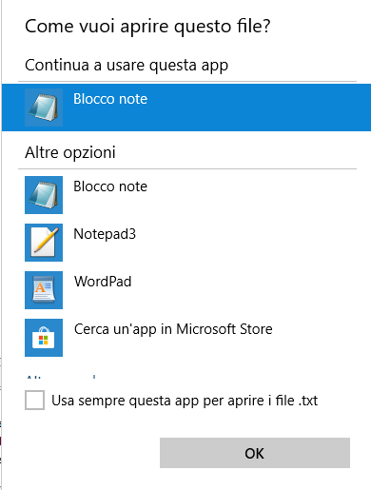The width and height of the screenshot is (371, 490).
Task: Pick the WordPad label text
Action: click(103, 282)
